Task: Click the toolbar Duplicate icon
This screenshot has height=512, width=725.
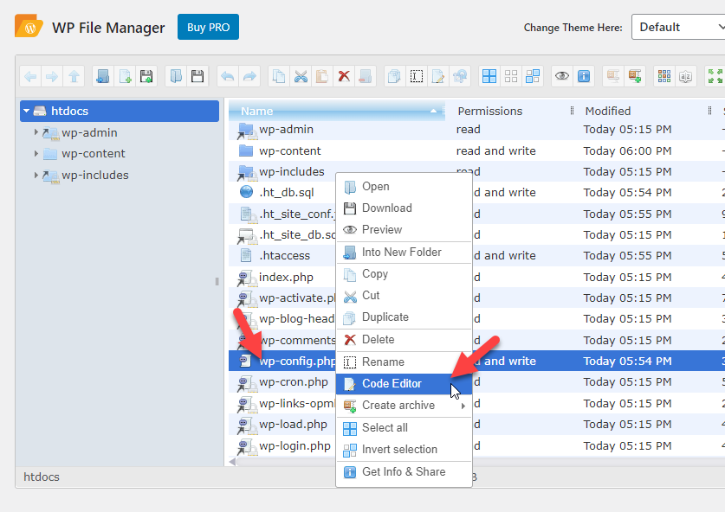Action: (x=394, y=76)
